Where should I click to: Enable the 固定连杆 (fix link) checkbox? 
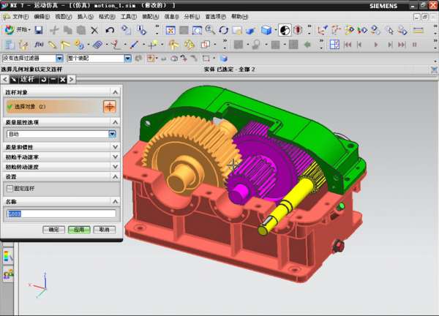click(x=9, y=188)
